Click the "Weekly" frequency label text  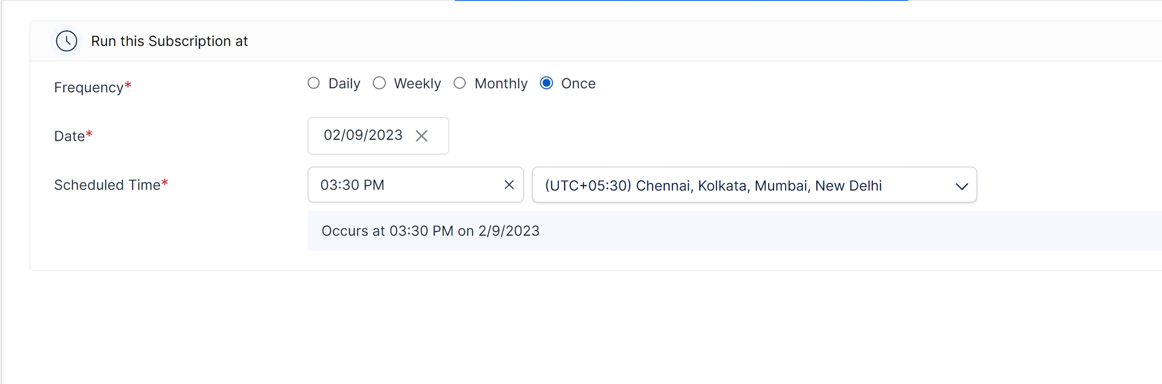click(x=417, y=84)
